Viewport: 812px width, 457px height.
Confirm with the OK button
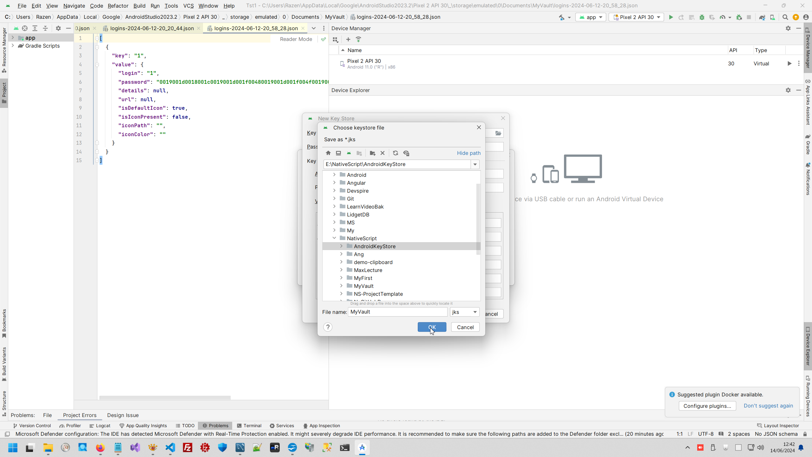(x=432, y=327)
